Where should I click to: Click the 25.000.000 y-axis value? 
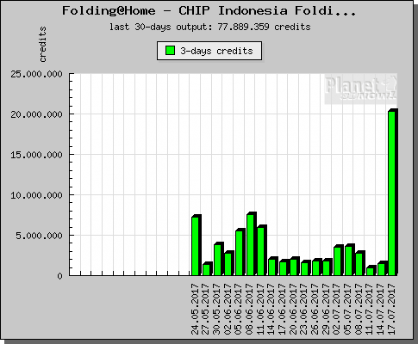(x=36, y=74)
